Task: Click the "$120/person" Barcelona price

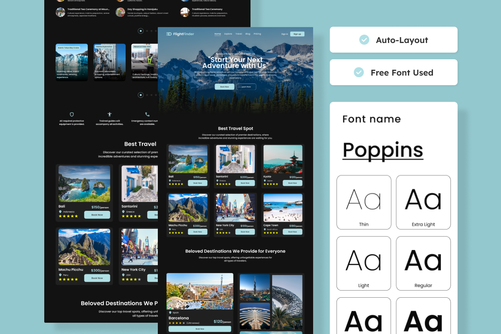Action: click(x=222, y=321)
